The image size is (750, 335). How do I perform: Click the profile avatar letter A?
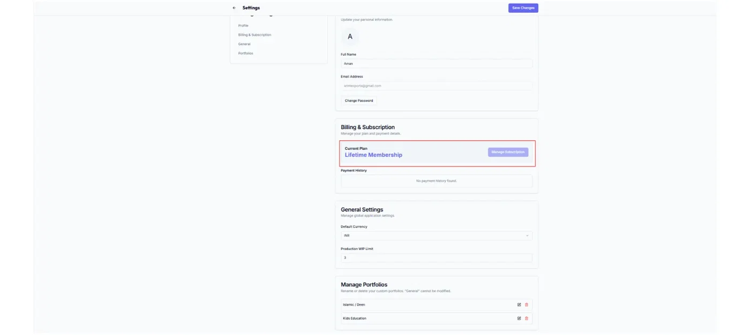(x=350, y=37)
